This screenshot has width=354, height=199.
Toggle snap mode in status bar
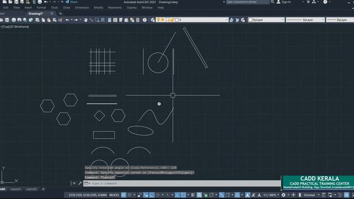pyautogui.click(x=129, y=195)
